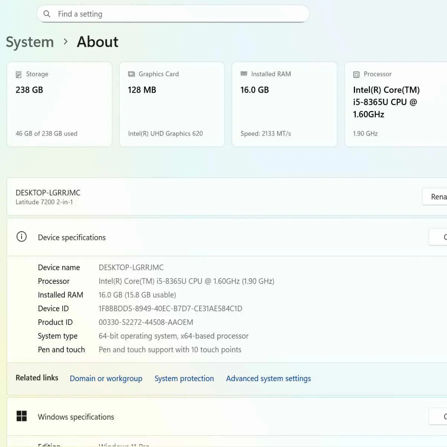This screenshot has height=447, width=447.
Task: Click the search magnifier icon
Action: click(x=47, y=14)
